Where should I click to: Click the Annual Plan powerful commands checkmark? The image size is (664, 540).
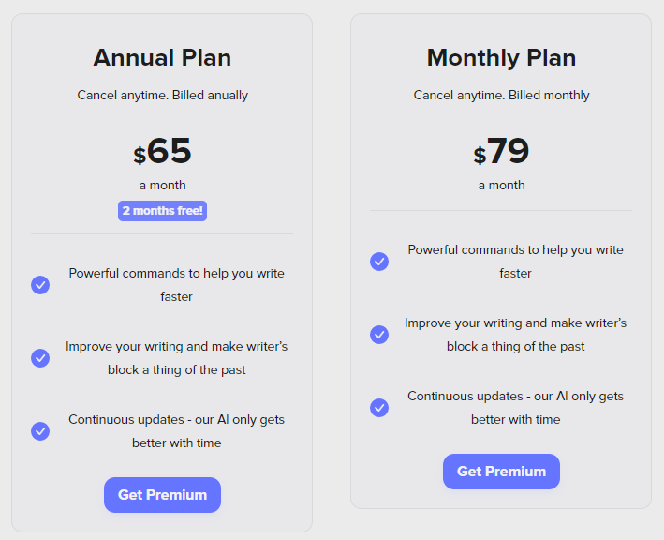click(x=40, y=285)
